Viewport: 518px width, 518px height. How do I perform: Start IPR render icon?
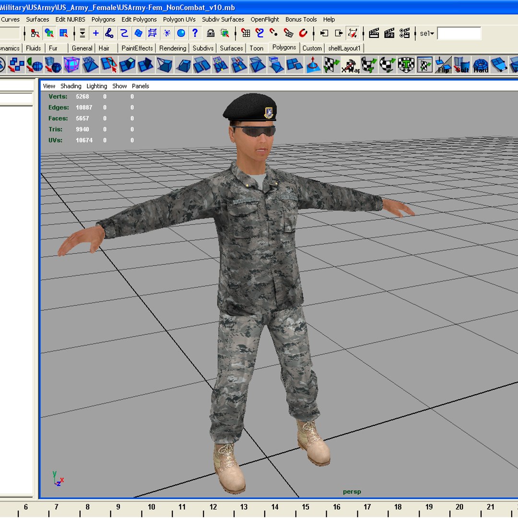(389, 33)
